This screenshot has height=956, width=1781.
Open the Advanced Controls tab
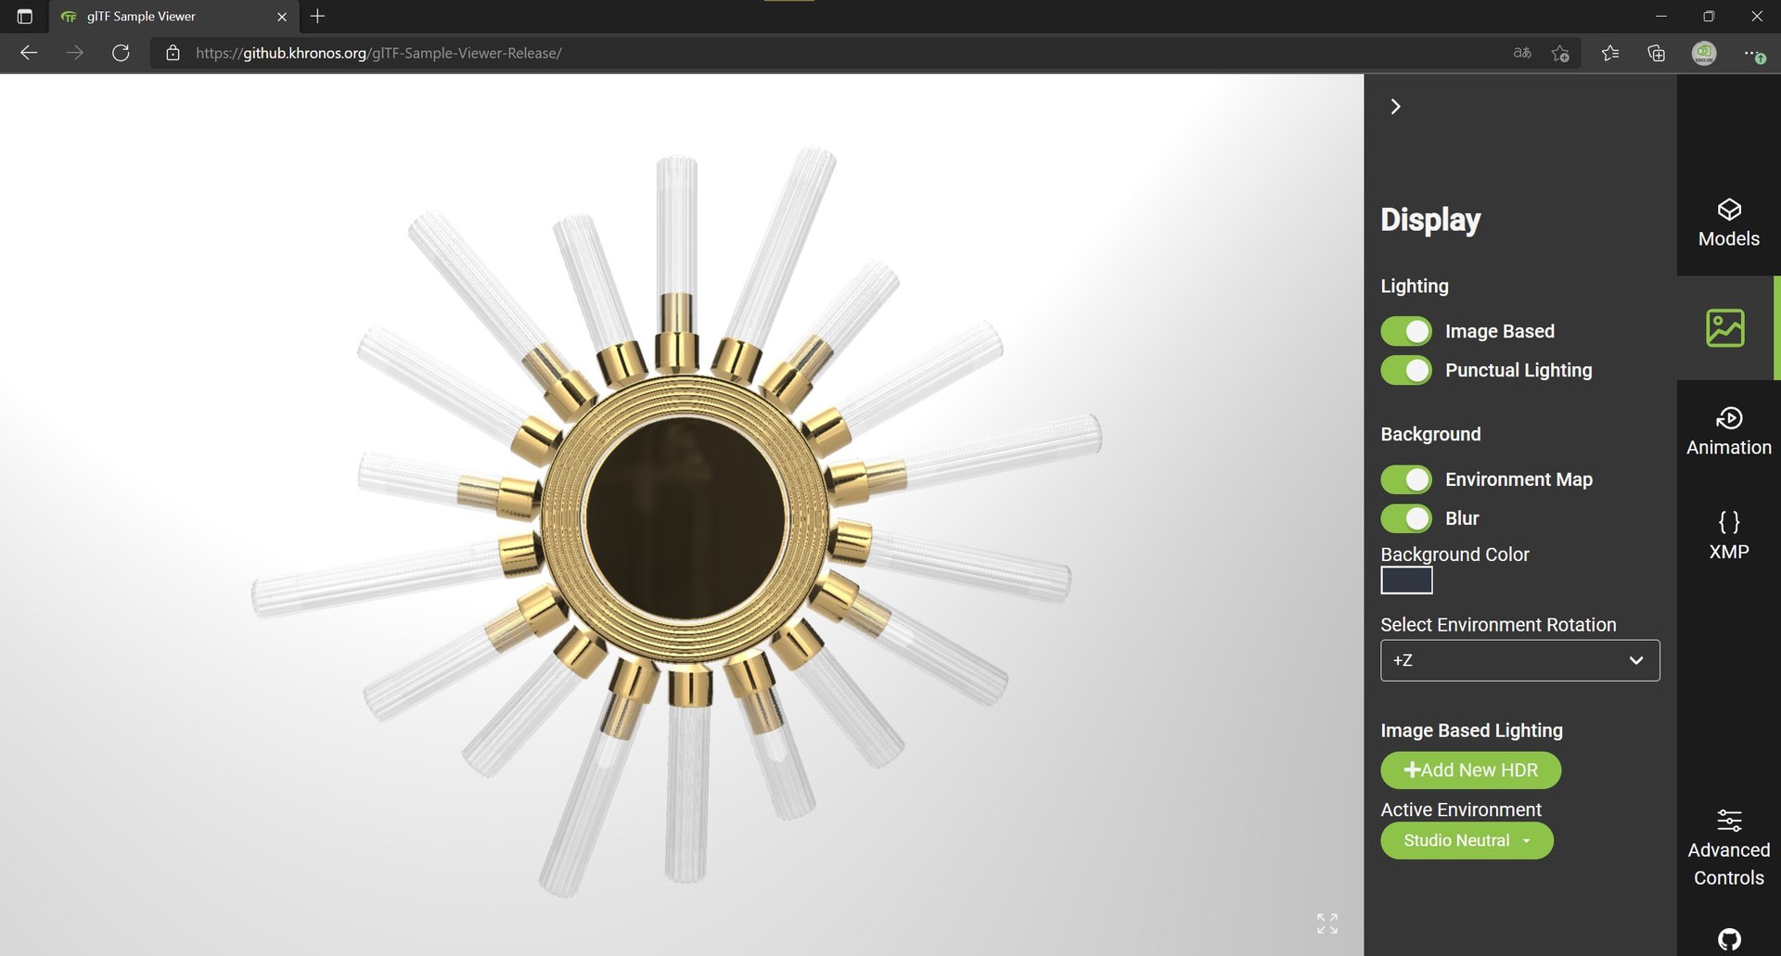tap(1728, 848)
